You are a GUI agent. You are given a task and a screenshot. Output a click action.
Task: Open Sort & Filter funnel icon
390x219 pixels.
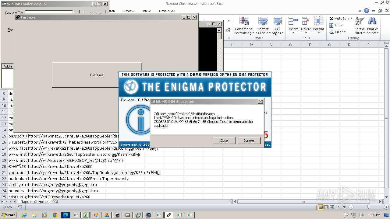pyautogui.click(x=360, y=21)
